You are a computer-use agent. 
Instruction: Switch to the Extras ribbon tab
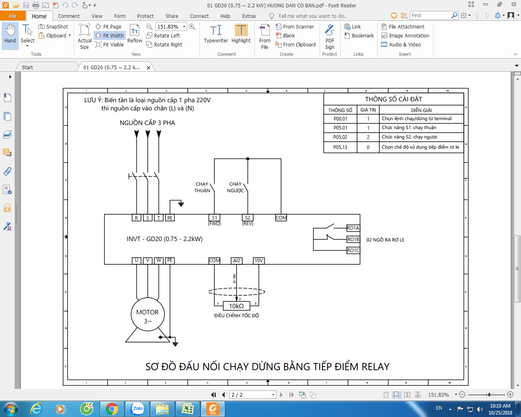tap(249, 16)
